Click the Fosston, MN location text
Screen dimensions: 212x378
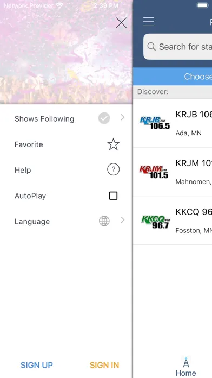[x=194, y=231]
